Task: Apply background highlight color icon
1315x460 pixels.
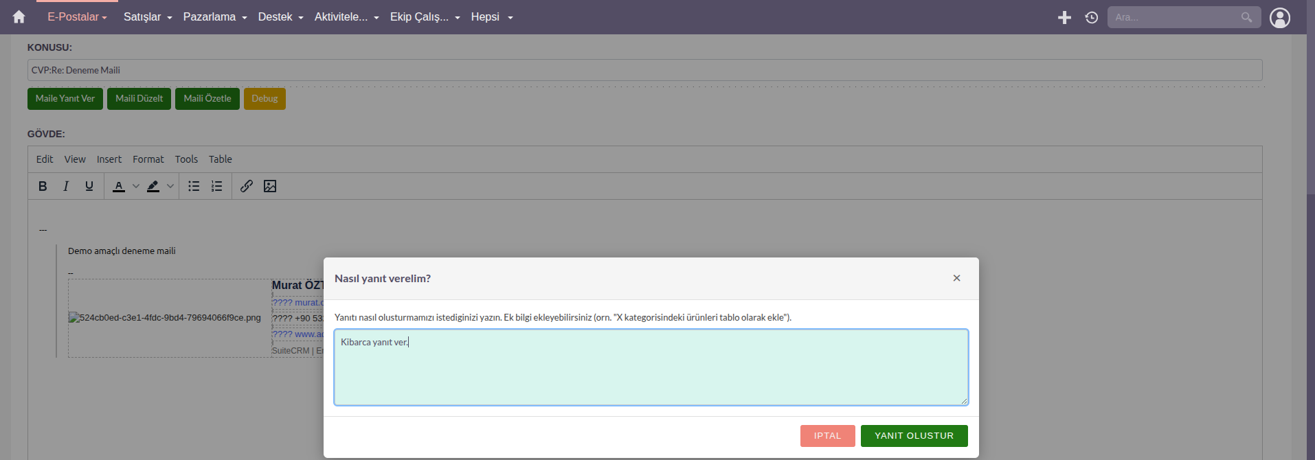Action: [153, 186]
